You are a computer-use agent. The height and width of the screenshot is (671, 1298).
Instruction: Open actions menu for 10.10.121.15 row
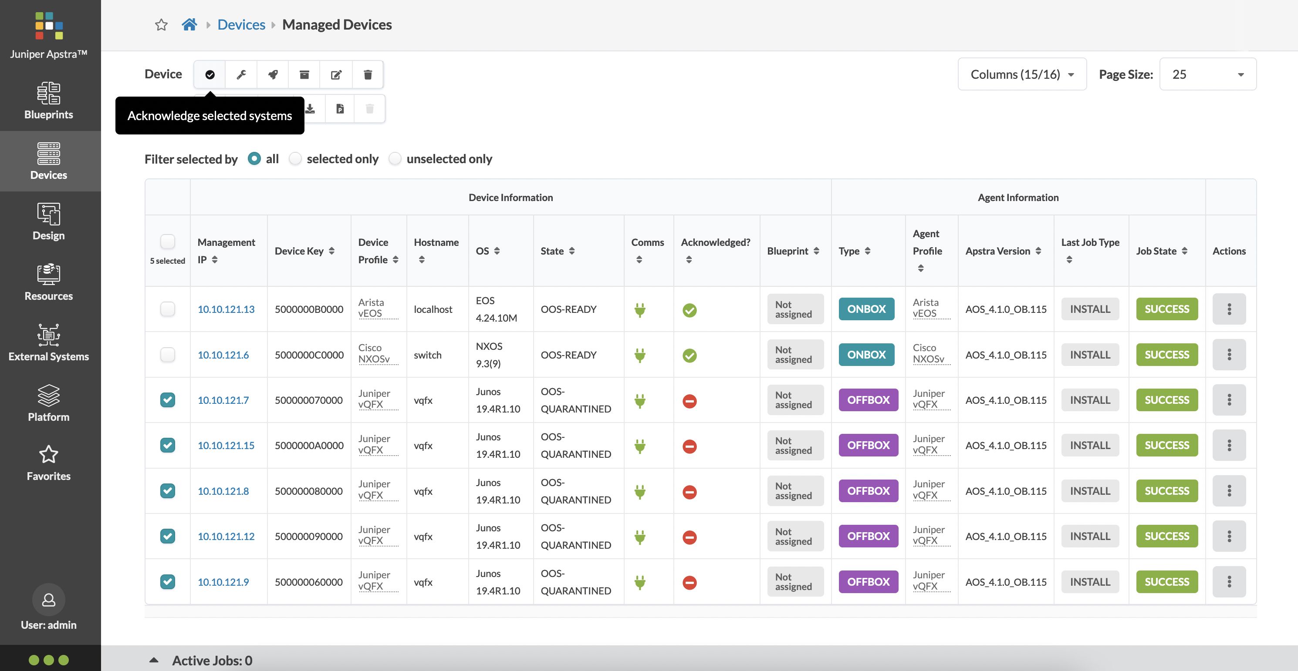pyautogui.click(x=1229, y=445)
